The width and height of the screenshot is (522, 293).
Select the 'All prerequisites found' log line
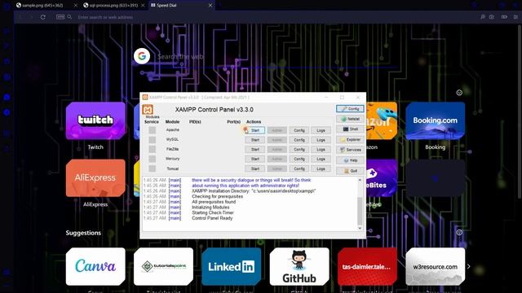click(x=214, y=202)
